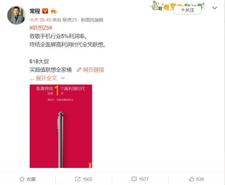This screenshot has width=225, height=185.
Task: Click the crown membership badge icon
Action: tap(54, 11)
